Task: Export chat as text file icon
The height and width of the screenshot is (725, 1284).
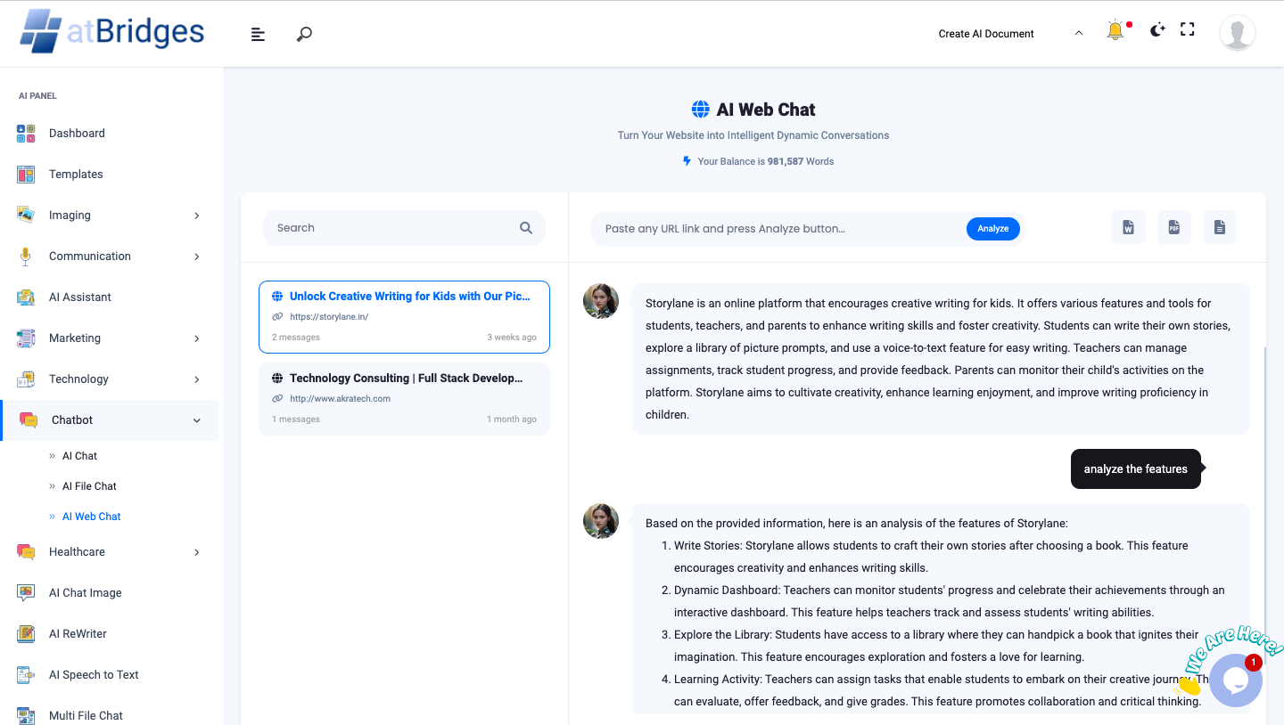Action: tap(1219, 228)
